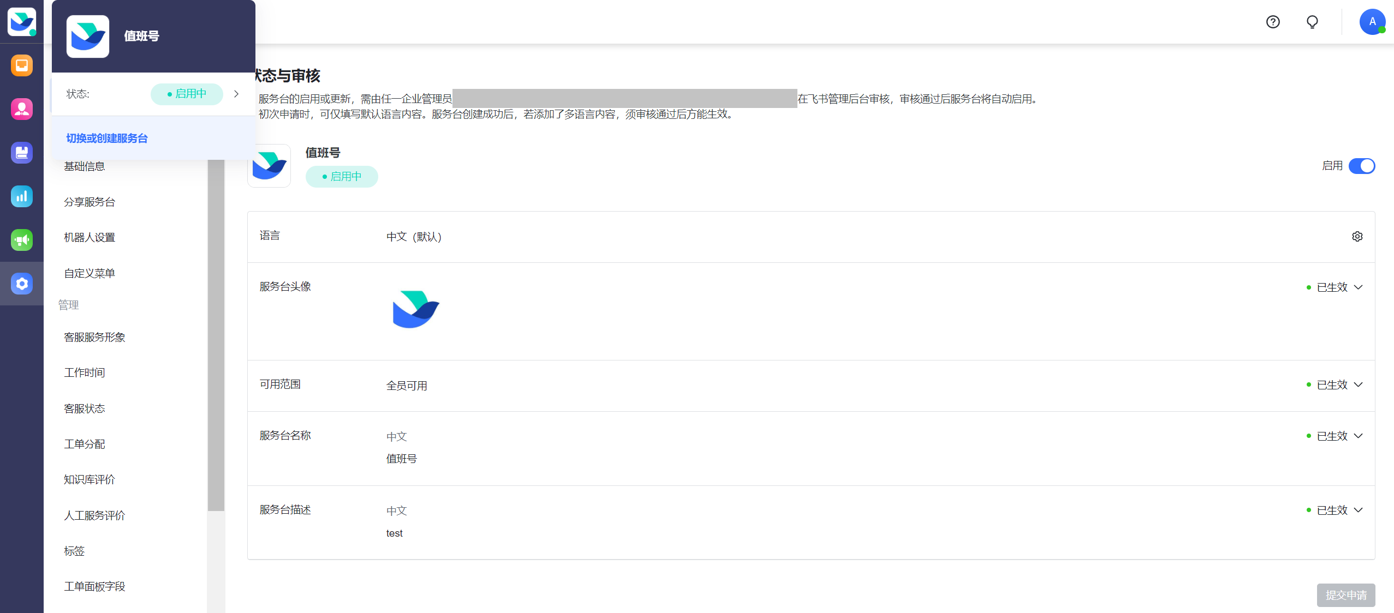Select the settings gear sidebar icon
This screenshot has height=613, width=1394.
pyautogui.click(x=22, y=284)
